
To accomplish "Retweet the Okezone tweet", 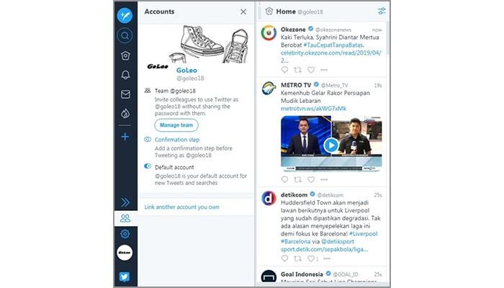I will coord(298,69).
